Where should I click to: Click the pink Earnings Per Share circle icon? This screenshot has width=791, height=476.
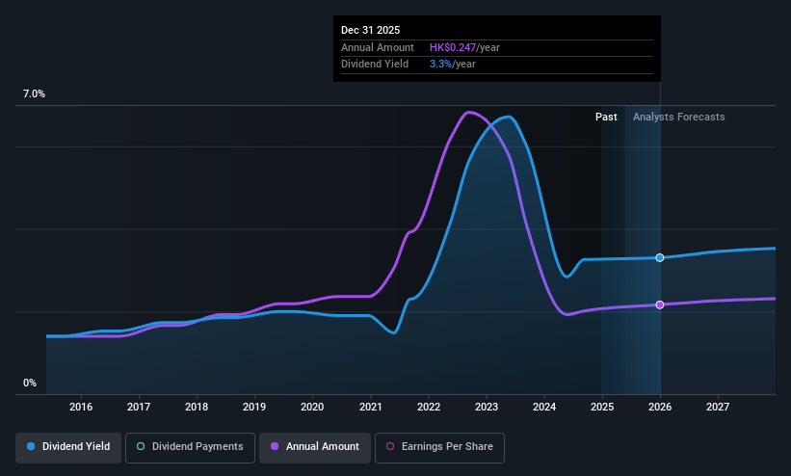[390, 447]
